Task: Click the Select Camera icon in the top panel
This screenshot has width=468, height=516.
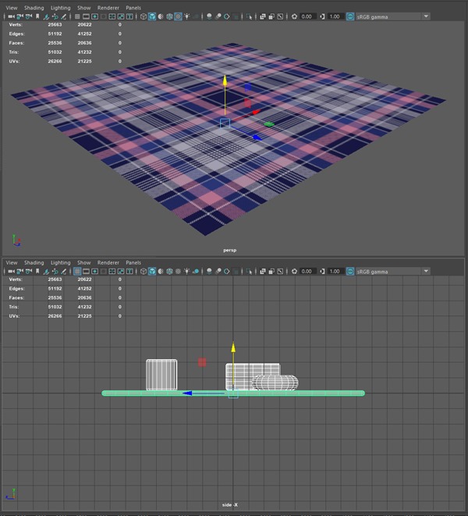Action: click(11, 16)
